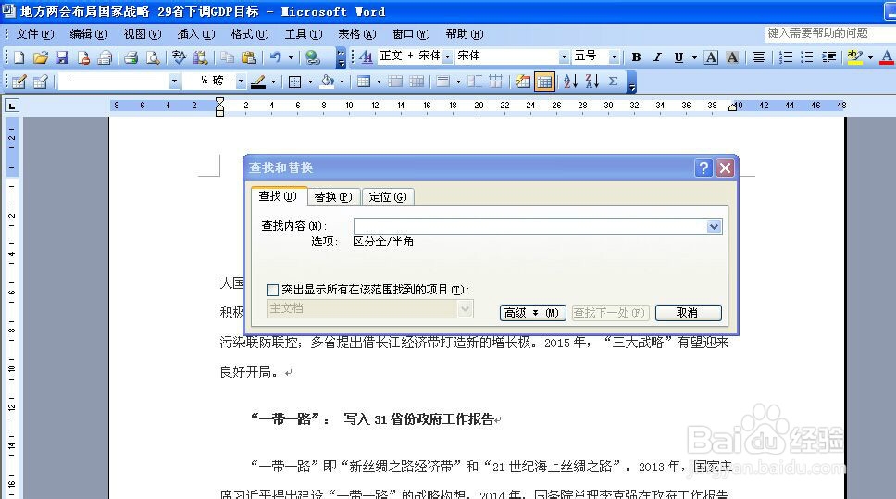Toggle Bold formatting

click(636, 57)
